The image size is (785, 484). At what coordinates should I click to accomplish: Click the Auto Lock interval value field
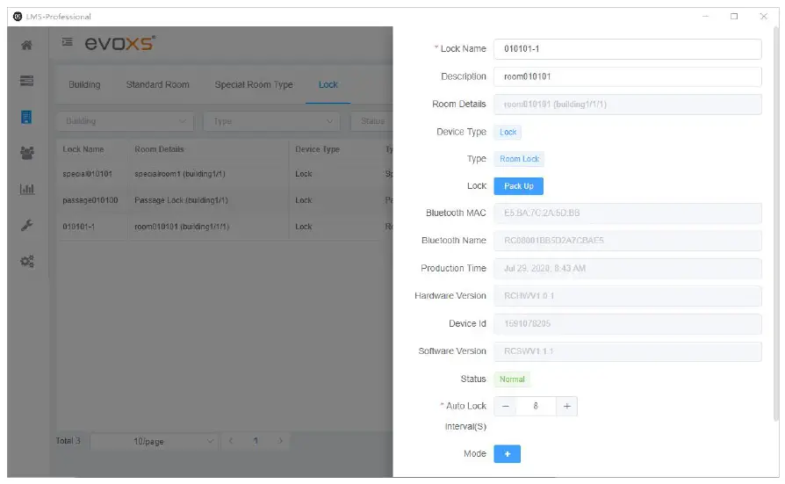pyautogui.click(x=536, y=407)
